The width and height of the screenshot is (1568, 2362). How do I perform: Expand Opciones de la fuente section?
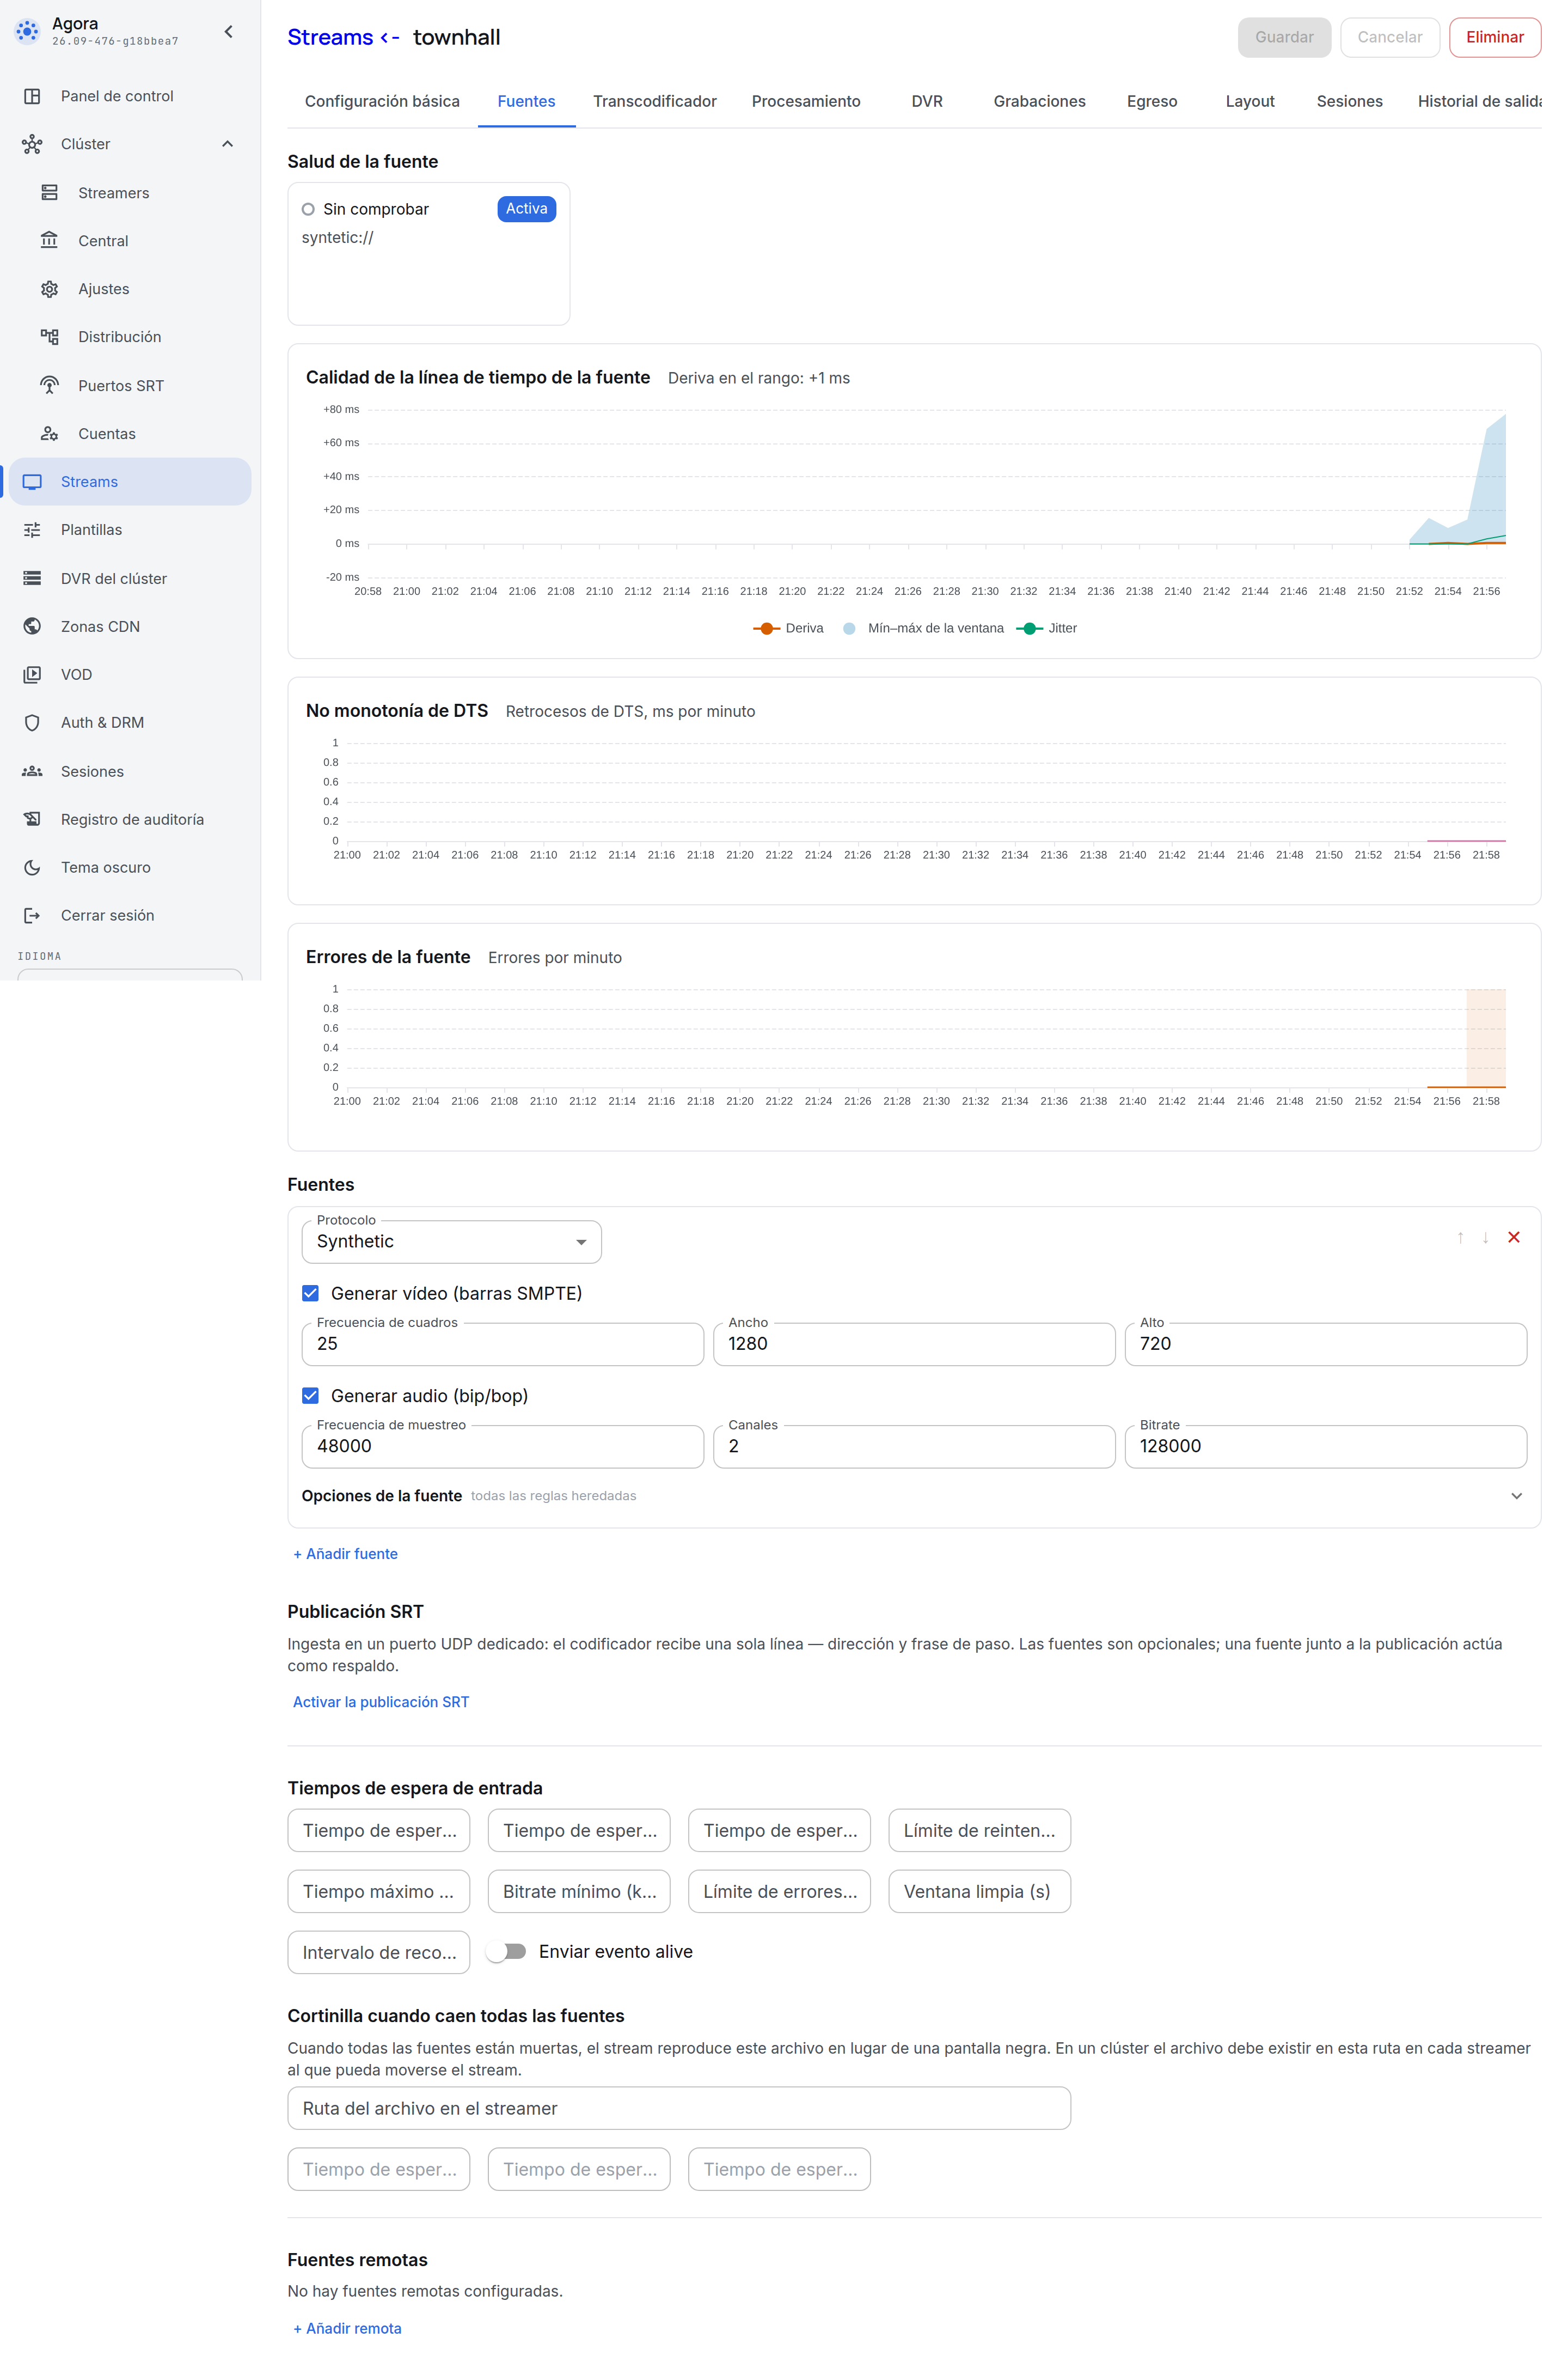[x=913, y=1496]
